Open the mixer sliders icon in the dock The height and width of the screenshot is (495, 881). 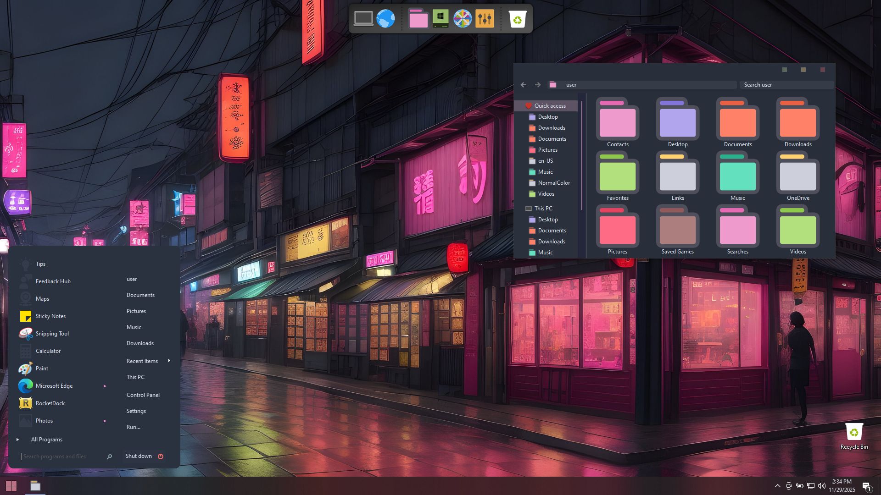pyautogui.click(x=485, y=19)
